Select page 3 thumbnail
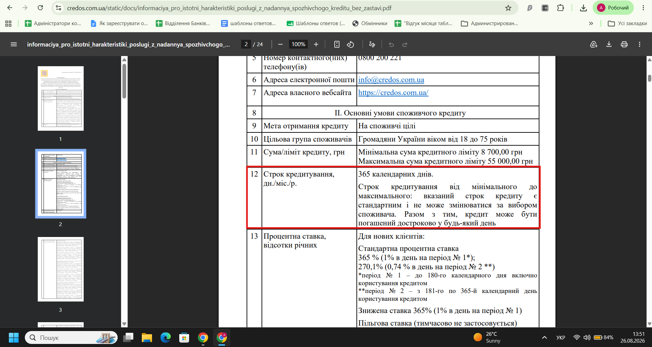Screen dimensions: 652x347 pos(61,269)
